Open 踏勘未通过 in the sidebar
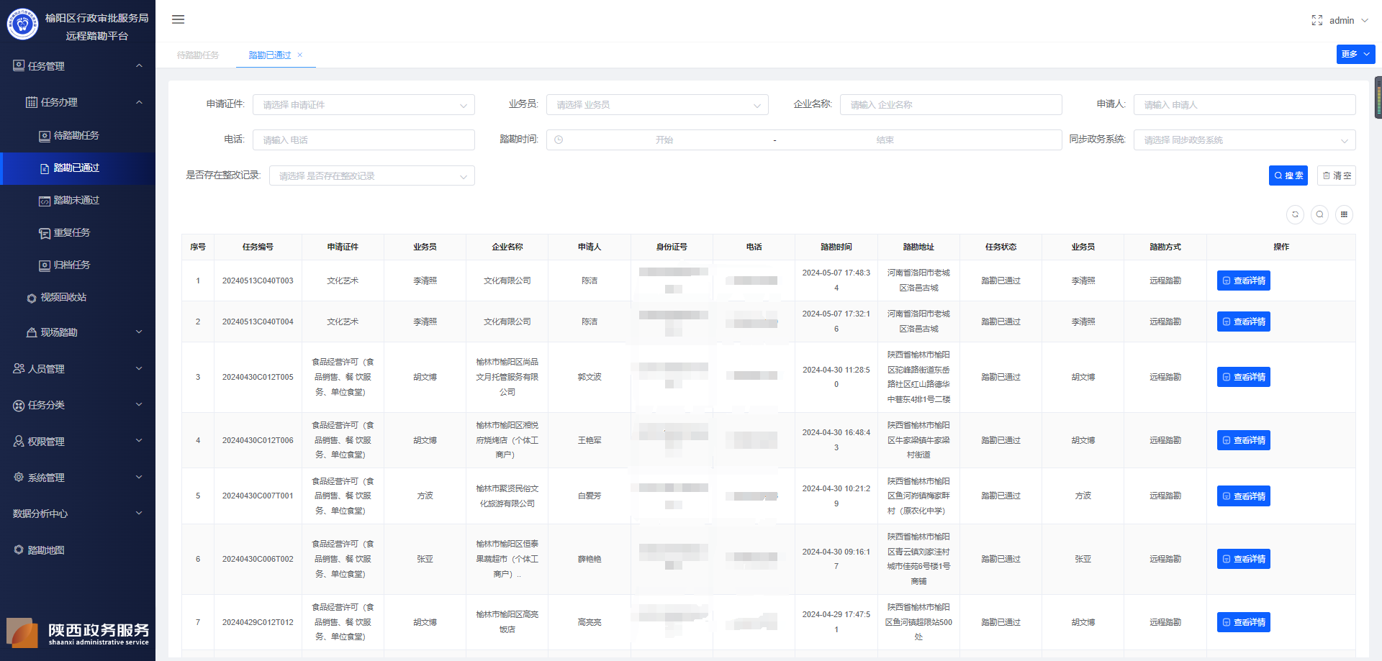 coord(78,201)
